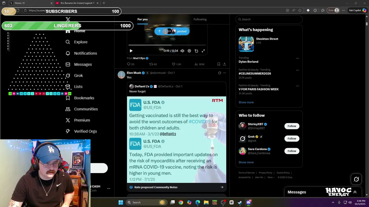Image resolution: width=369 pixels, height=207 pixels.
Task: Open options for V FOR PARIS FASHION WEEK
Action: pyautogui.click(x=297, y=86)
